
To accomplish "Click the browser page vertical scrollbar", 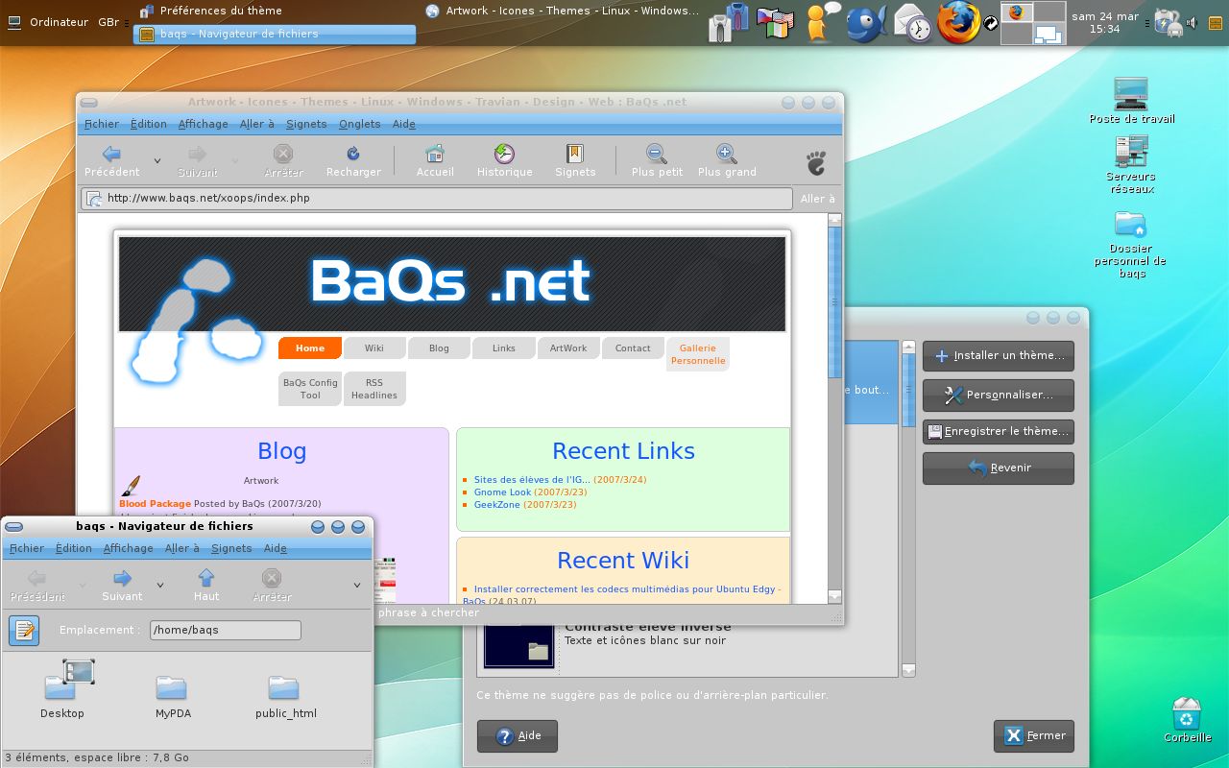I will coord(834,408).
